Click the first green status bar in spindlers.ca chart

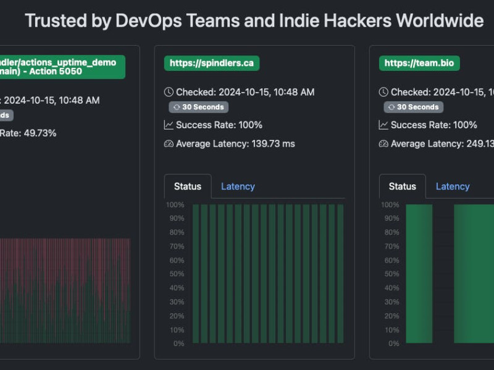coord(196,274)
